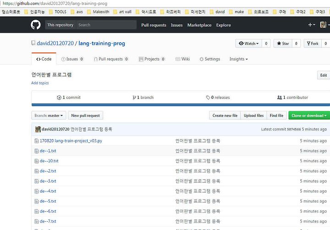Viewport: 330px width, 230px height.
Task: Open david bookmark folder
Action: pyautogui.click(x=217, y=12)
